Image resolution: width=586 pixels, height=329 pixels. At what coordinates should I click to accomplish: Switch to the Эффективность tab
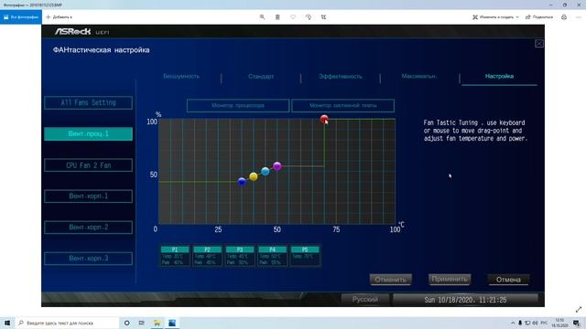pos(341,76)
